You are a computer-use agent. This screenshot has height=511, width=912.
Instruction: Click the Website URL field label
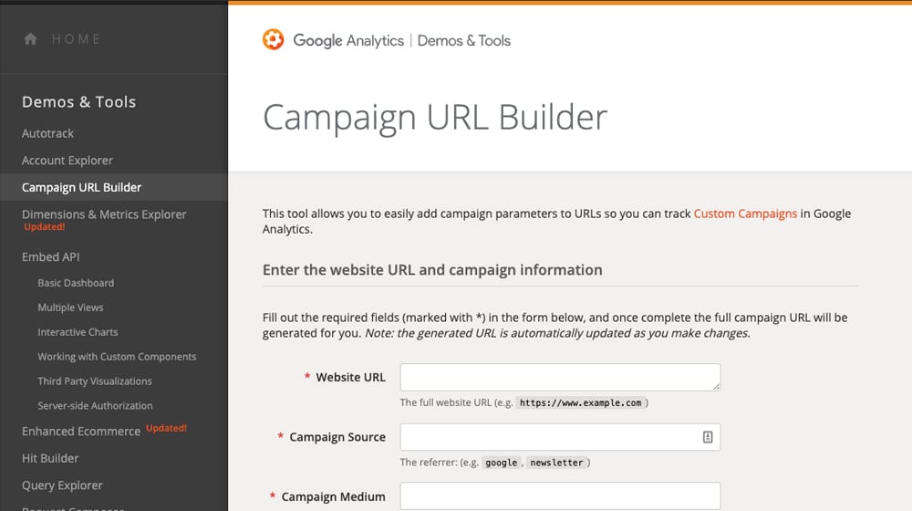351,377
